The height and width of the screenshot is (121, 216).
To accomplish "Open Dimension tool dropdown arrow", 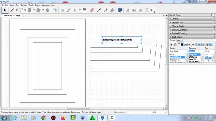I will pyautogui.click(x=80, y=10).
